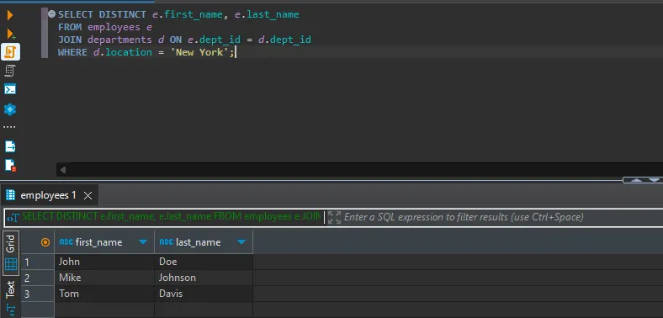The image size is (663, 318).
Task: Select the Mike cell
Action: click(x=104, y=278)
